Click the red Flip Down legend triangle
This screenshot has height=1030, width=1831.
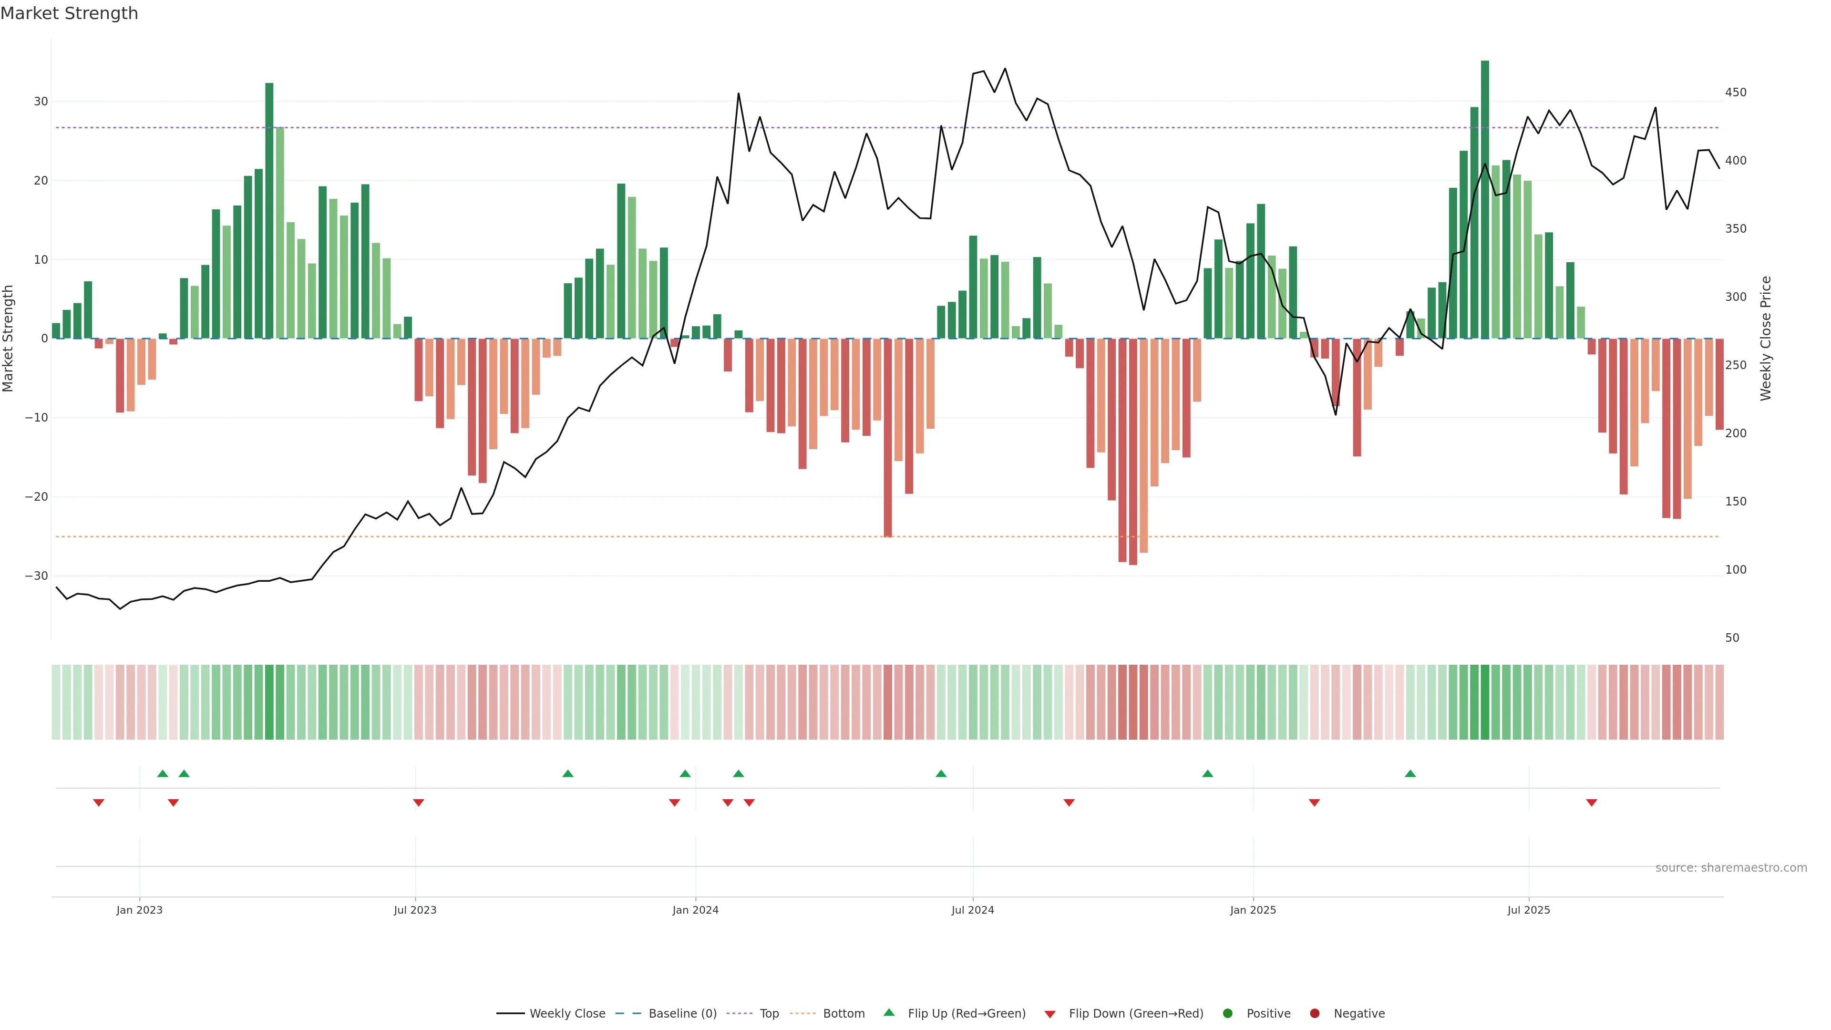(x=1050, y=1014)
